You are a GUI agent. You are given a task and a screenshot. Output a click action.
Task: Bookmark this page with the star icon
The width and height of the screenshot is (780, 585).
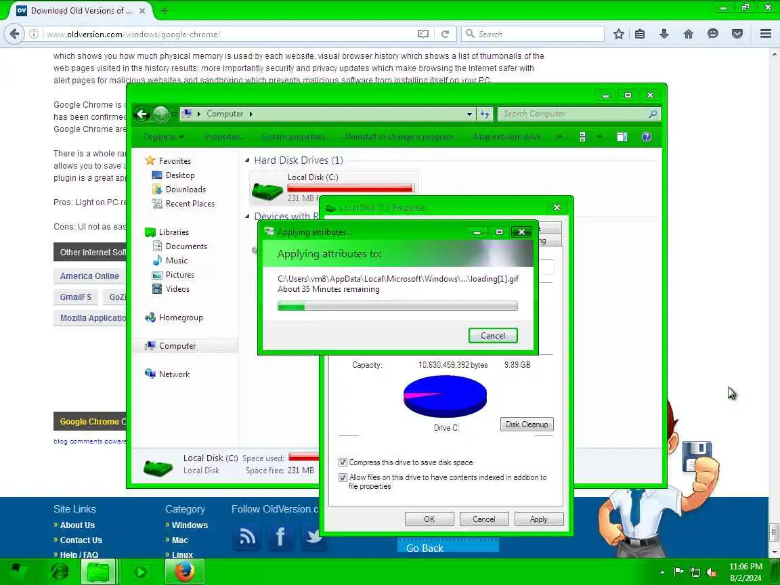(618, 34)
